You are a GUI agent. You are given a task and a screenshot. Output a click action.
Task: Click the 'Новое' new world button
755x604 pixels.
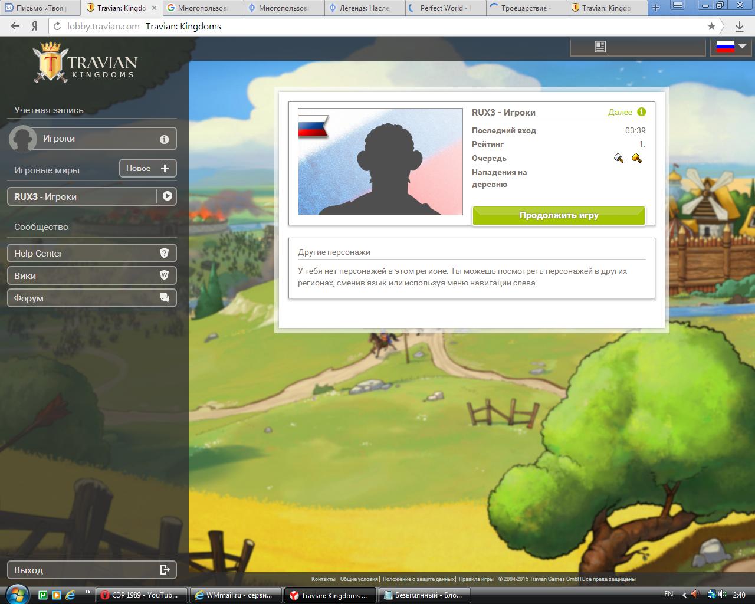coord(148,169)
